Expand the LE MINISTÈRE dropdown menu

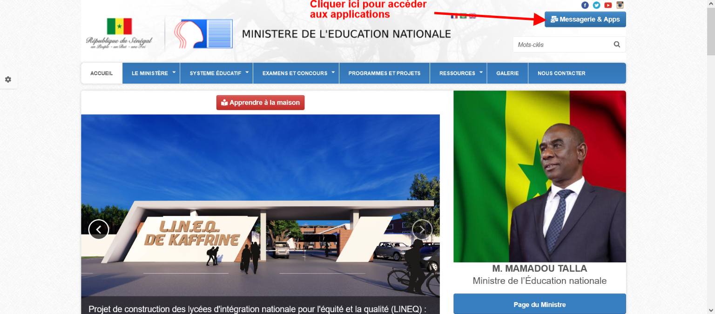tap(151, 73)
